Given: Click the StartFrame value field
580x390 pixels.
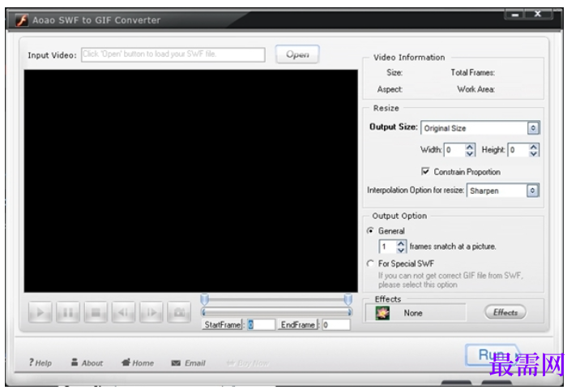Looking at the screenshot, I should tap(261, 325).
